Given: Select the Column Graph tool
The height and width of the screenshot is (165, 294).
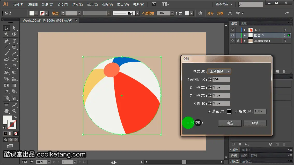Looking at the screenshot, I should [x=14, y=98].
